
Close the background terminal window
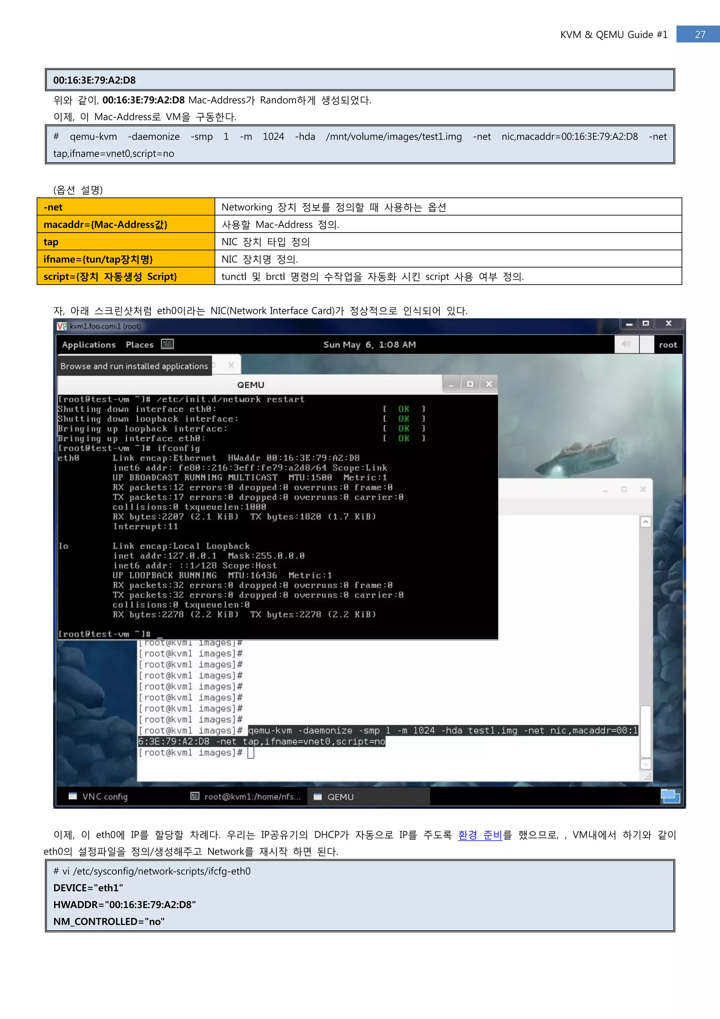coord(642,489)
